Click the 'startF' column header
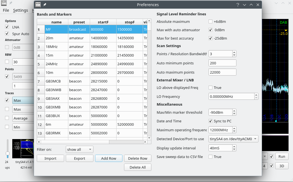 [x=103, y=22]
